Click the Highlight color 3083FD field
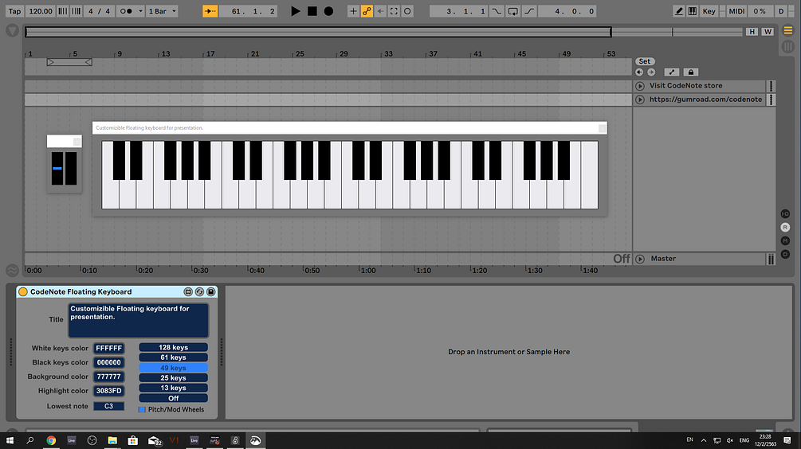Image resolution: width=801 pixels, height=449 pixels. coord(109,391)
